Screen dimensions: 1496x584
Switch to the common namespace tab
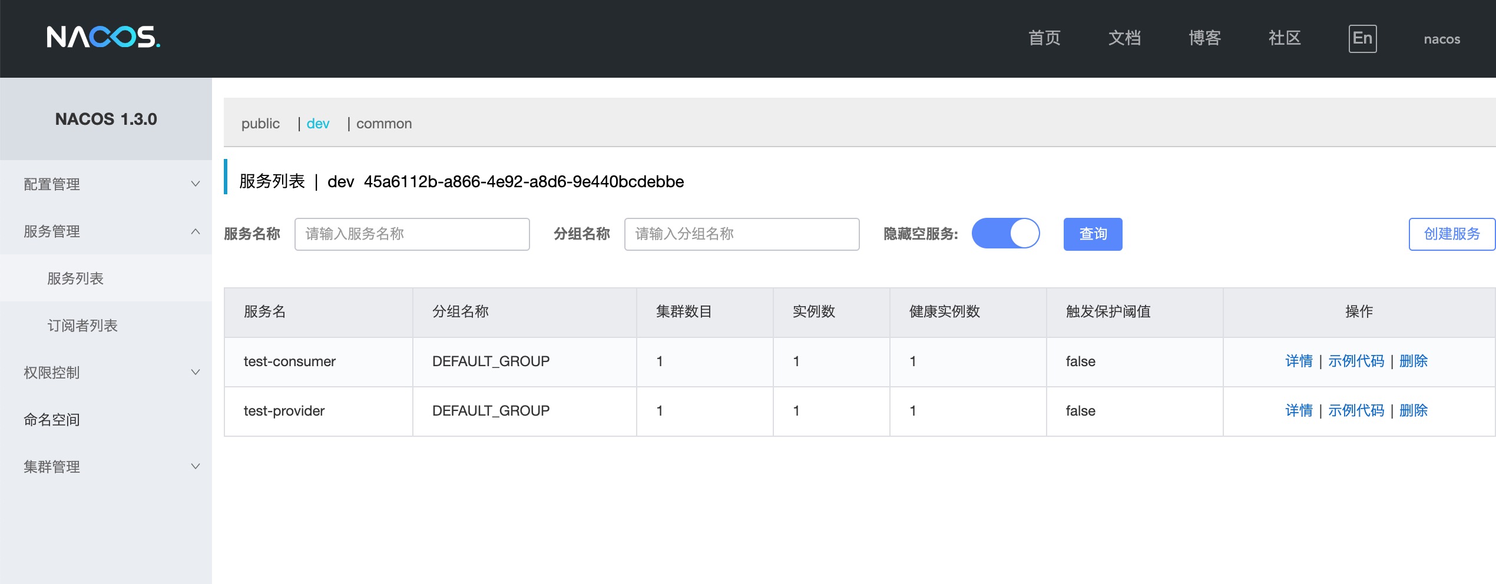pos(384,124)
